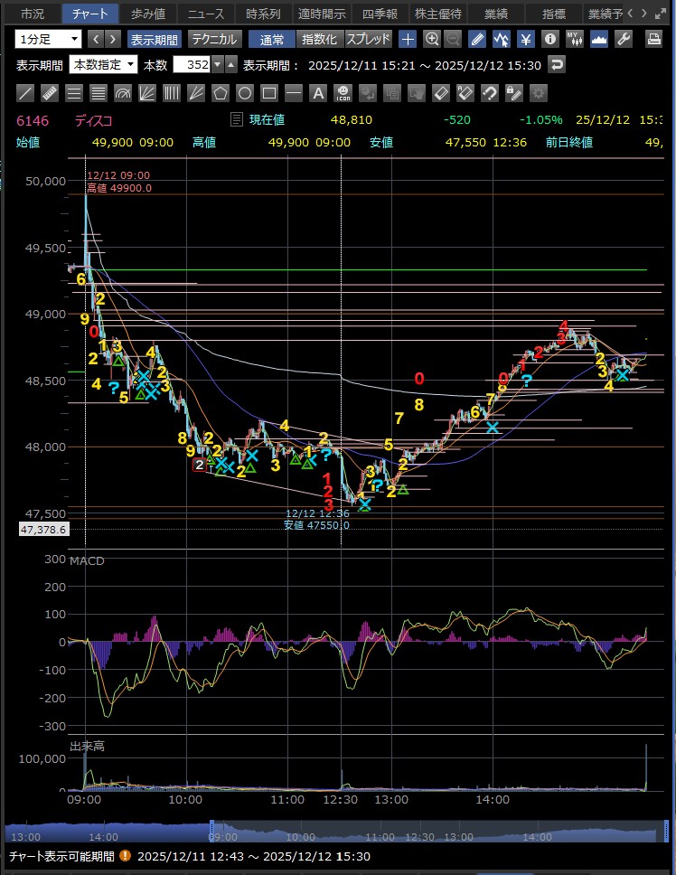Open the 本数指定 period dropdown
This screenshot has width=676, height=875.
click(117, 65)
